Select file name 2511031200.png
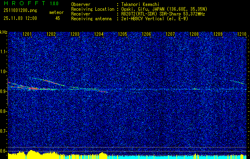Image resolution: width=250 pixels, height=159 pixels. (20, 11)
